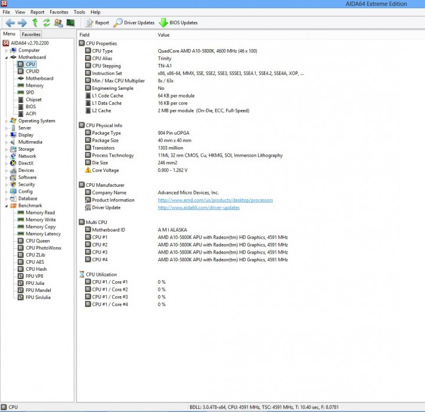Open the Report menu
This screenshot has width=425, height=412.
(x=37, y=12)
